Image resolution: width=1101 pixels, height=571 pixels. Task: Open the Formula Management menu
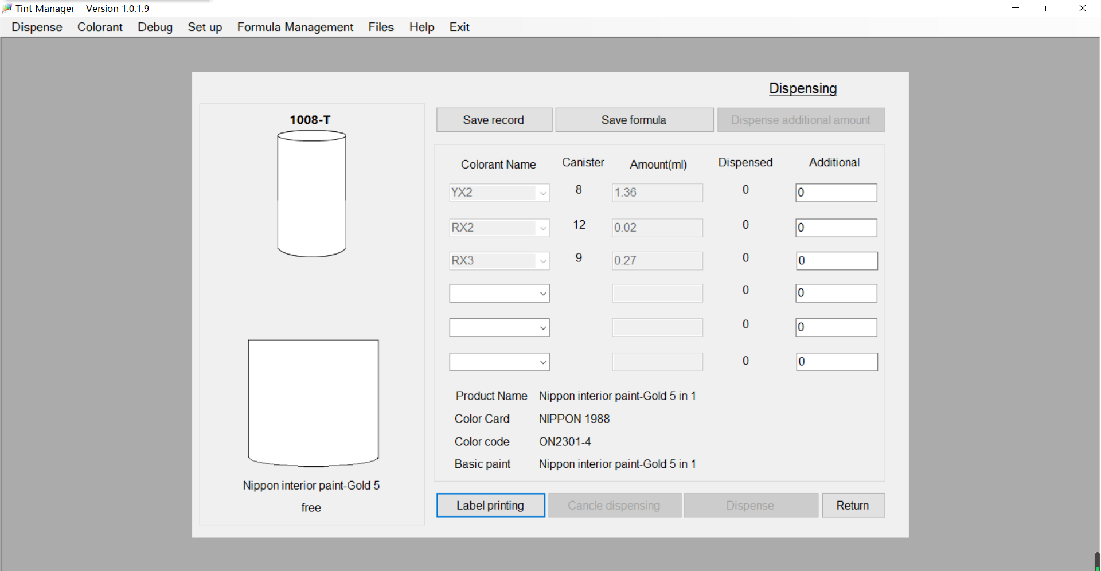point(295,27)
